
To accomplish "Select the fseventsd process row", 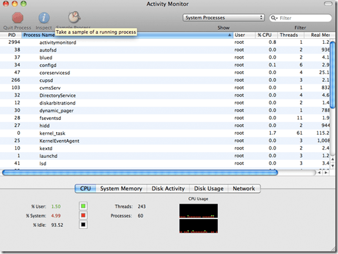I will (x=165, y=118).
